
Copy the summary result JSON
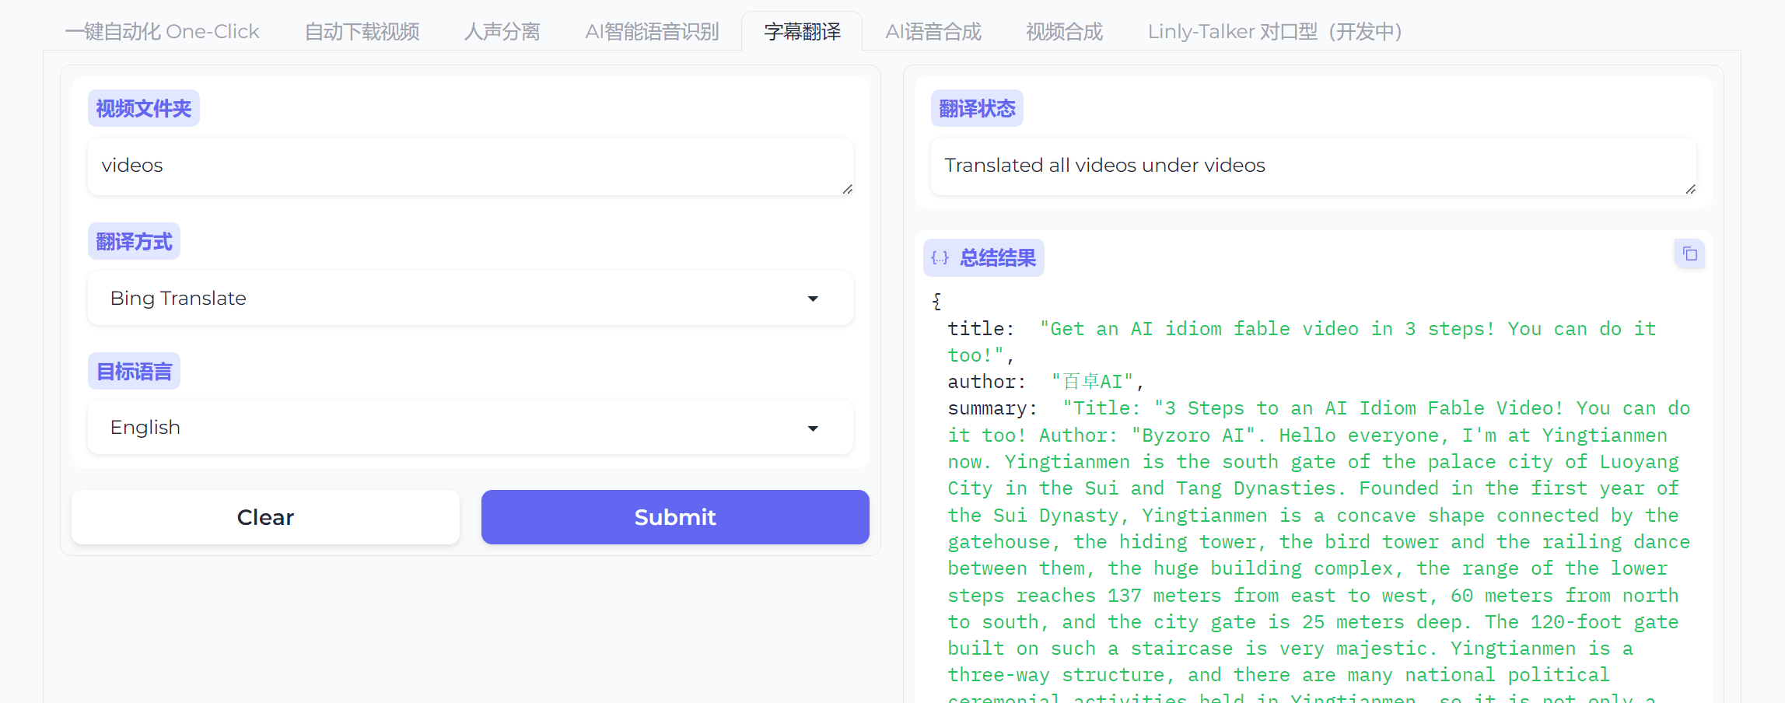tap(1689, 254)
